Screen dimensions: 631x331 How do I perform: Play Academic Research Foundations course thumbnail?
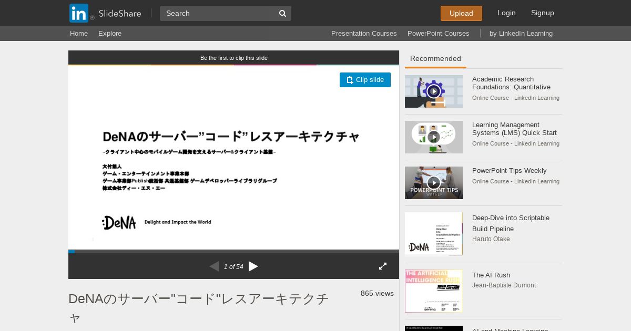coord(434,91)
